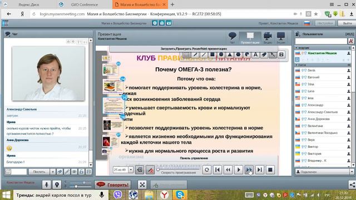This screenshot has height=200, width=356.
Task: Switch to the Экран layout tab
Action: 281,38
